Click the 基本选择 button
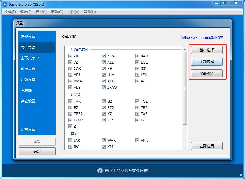245x179 pixels. [206, 50]
